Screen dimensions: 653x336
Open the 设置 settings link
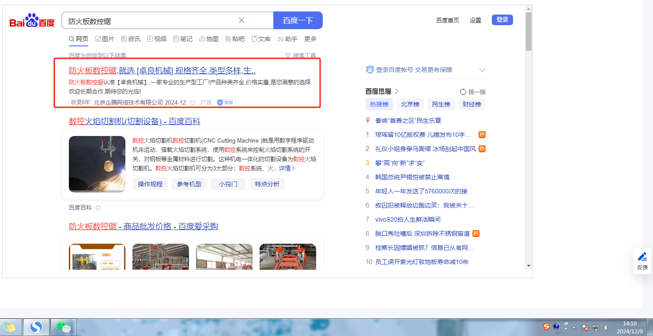tap(476, 20)
